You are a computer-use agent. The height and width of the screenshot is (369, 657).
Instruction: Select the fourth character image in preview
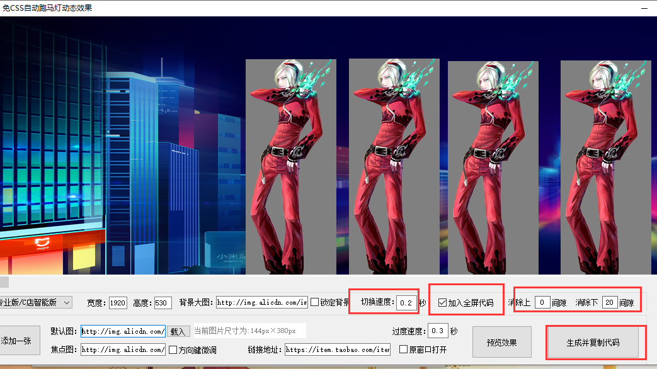tap(606, 167)
